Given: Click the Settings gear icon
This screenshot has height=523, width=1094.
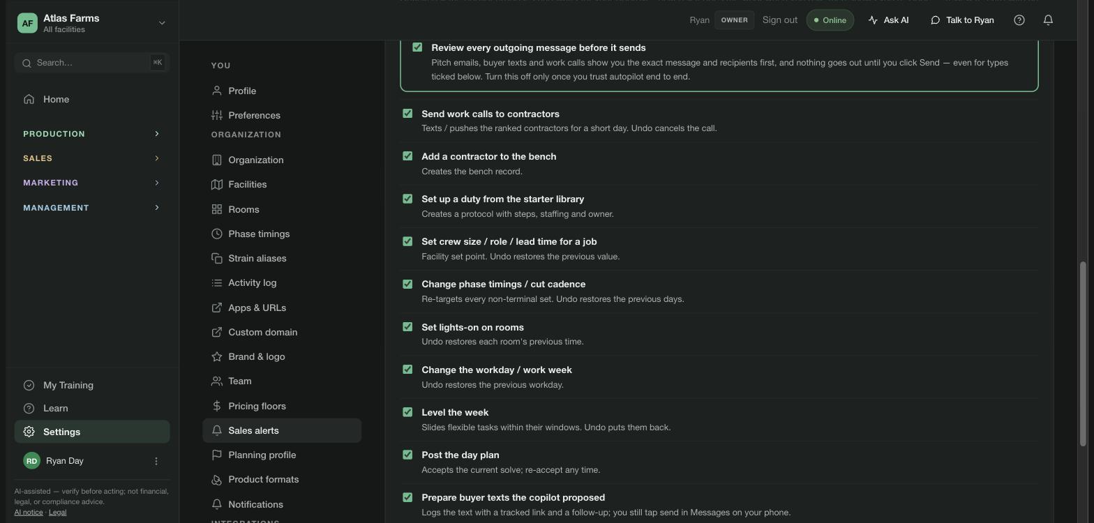Looking at the screenshot, I should (x=29, y=432).
